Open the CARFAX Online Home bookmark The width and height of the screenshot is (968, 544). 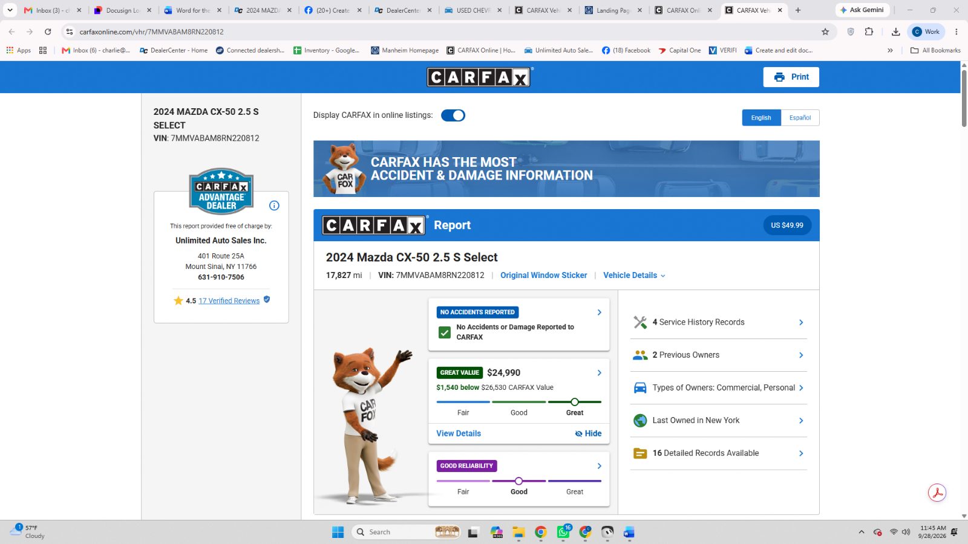(x=481, y=50)
